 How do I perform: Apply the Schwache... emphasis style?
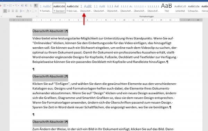click(193, 8)
